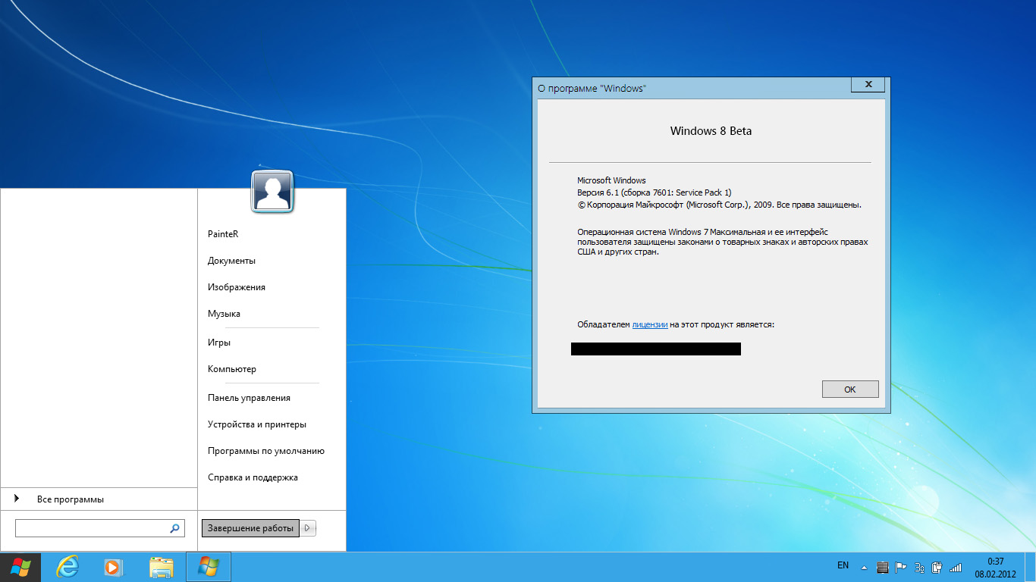The width and height of the screenshot is (1036, 582).
Task: Click Все программы in the Start menu
Action: click(71, 499)
